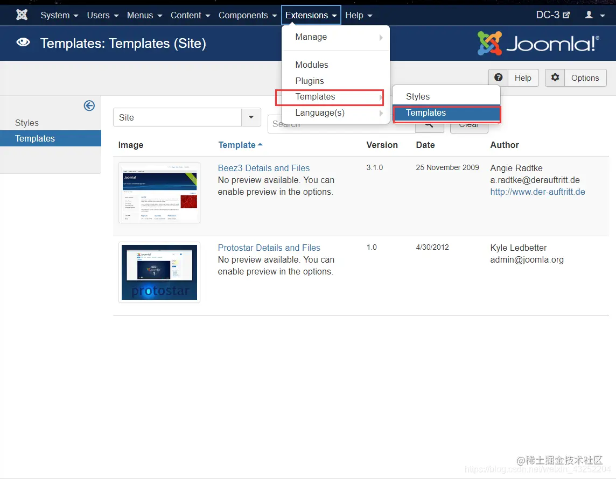The image size is (616, 479).
Task: Open Protostar Details and Files
Action: tap(269, 248)
